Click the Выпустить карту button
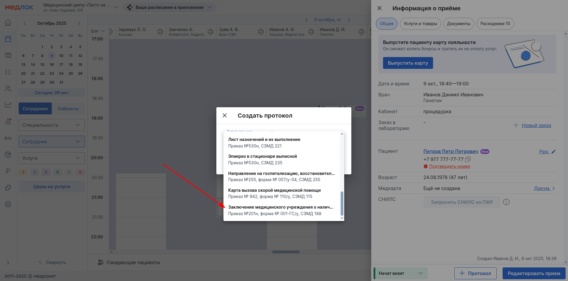The width and height of the screenshot is (568, 281). coord(408,63)
